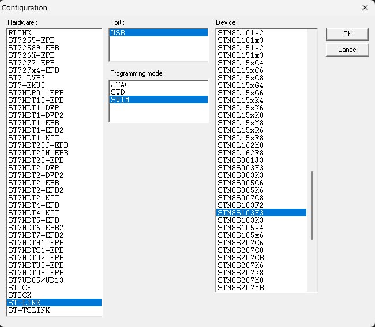Screen dimensions: 375x327
Task: Select STICE hardware
Action: [54, 288]
